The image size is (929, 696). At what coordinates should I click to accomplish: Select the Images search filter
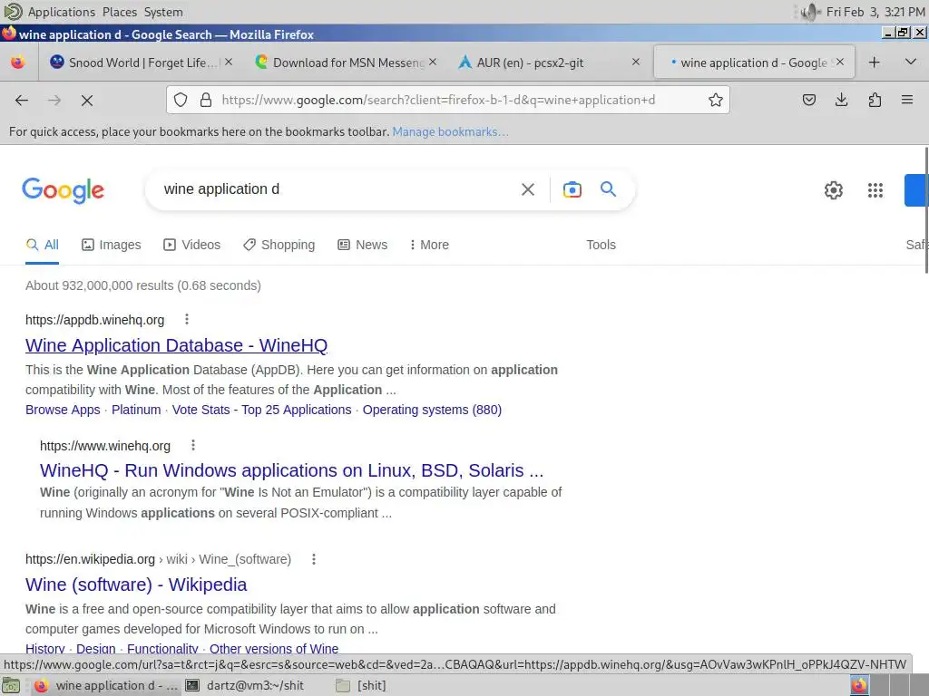[112, 245]
